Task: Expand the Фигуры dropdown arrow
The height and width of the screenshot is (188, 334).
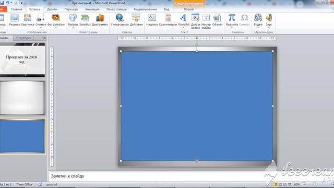Action: tap(73, 28)
